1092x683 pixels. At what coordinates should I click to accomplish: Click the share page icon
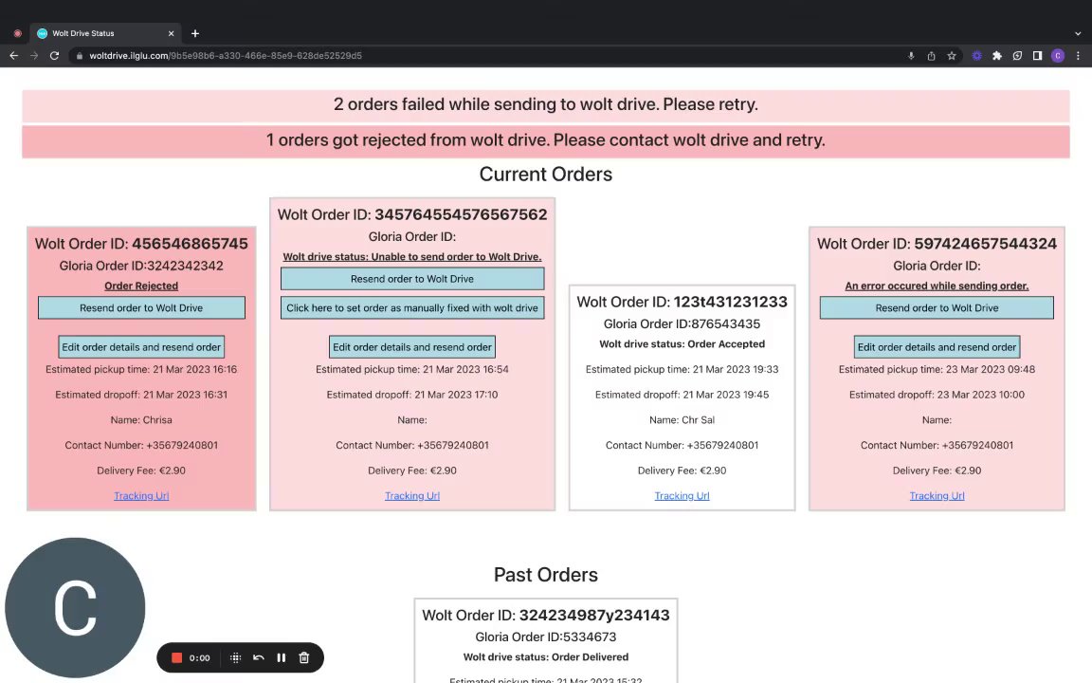tap(931, 56)
